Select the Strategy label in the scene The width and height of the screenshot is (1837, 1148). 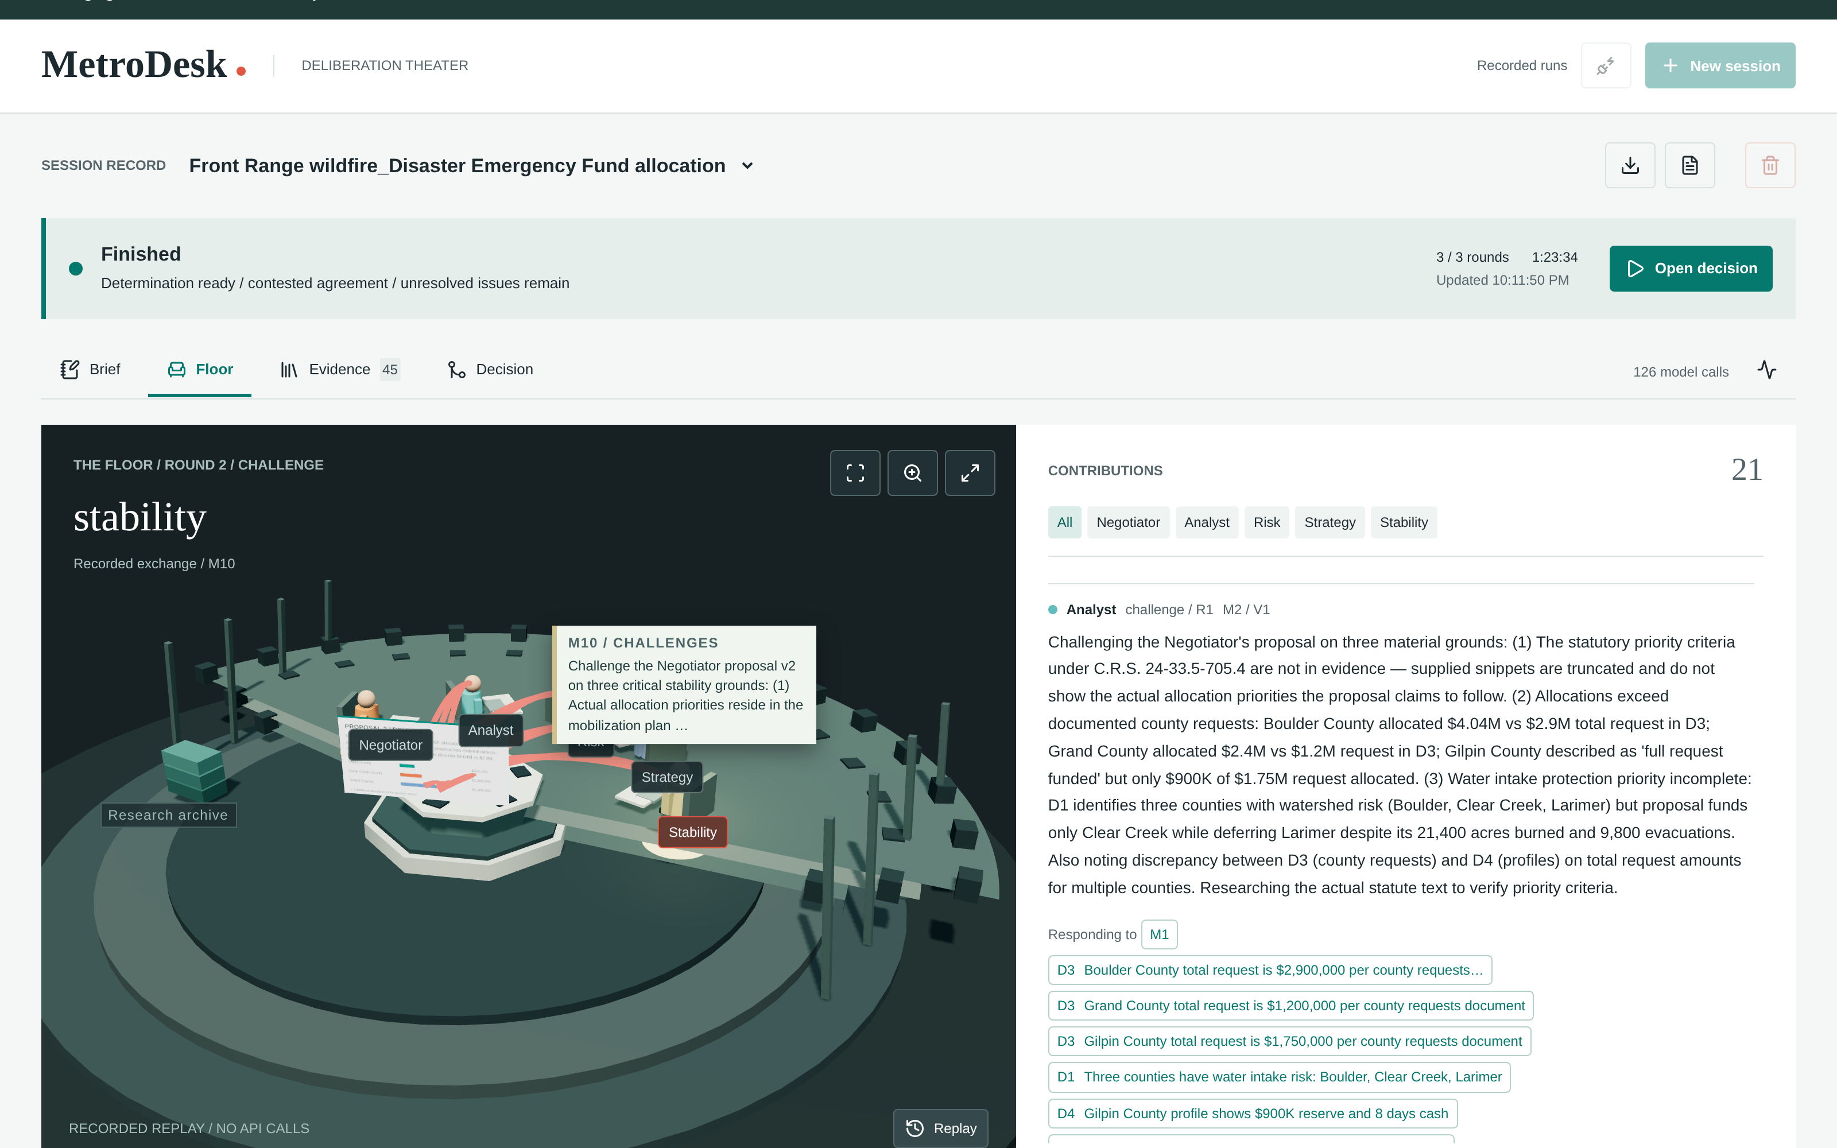pos(666,777)
